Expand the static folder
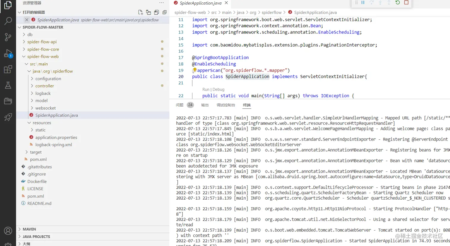Screen dimensions: 450x246 tap(32, 130)
